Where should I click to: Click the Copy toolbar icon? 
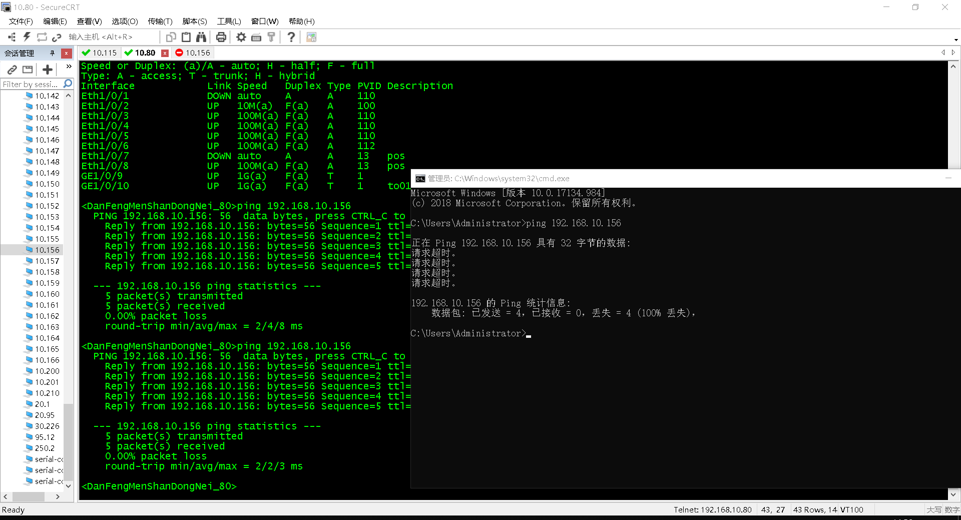(171, 37)
